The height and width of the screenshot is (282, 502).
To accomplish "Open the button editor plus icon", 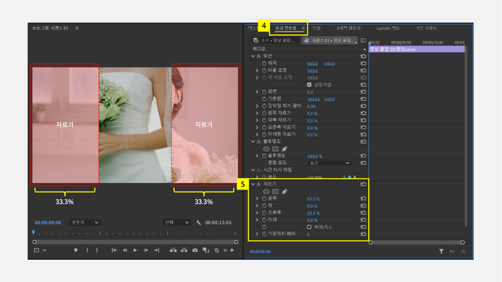I will (x=232, y=251).
